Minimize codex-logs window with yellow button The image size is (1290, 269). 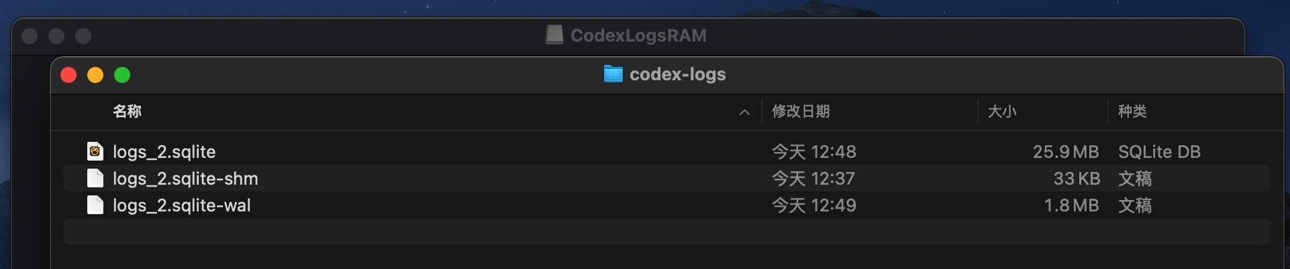[95, 75]
